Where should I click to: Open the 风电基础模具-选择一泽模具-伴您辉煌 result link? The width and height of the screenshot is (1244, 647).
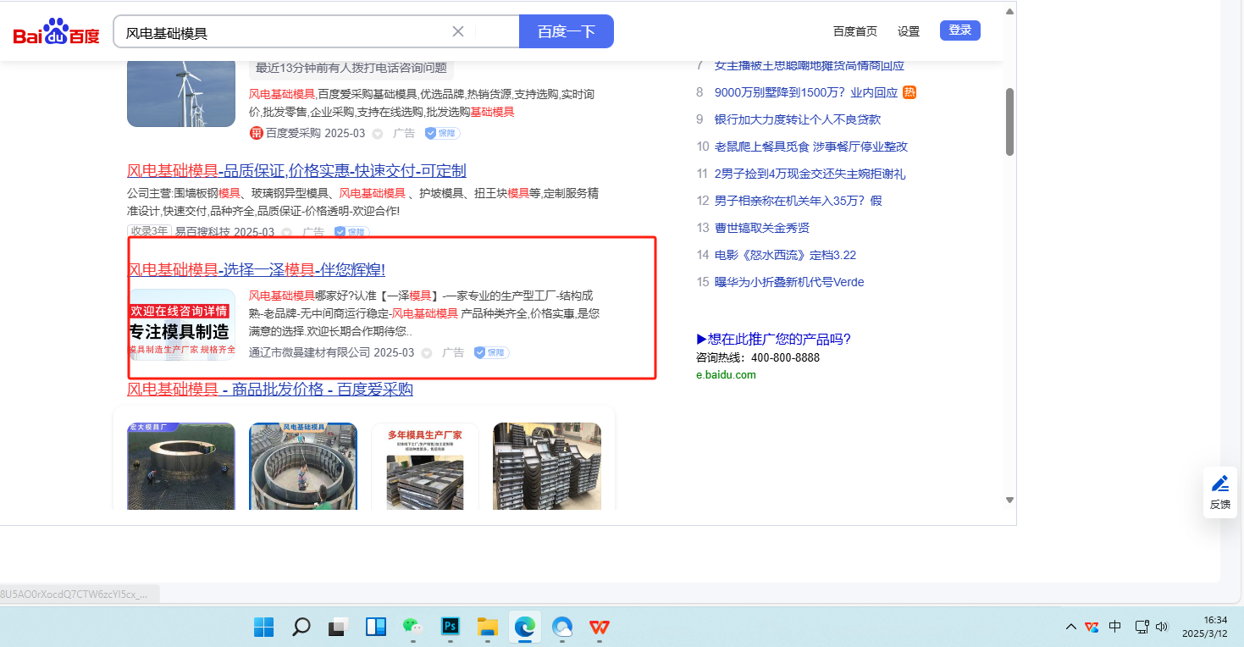click(x=256, y=270)
